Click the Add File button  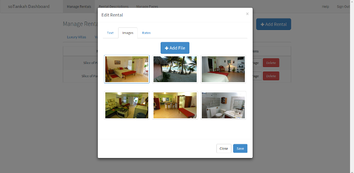pos(175,48)
